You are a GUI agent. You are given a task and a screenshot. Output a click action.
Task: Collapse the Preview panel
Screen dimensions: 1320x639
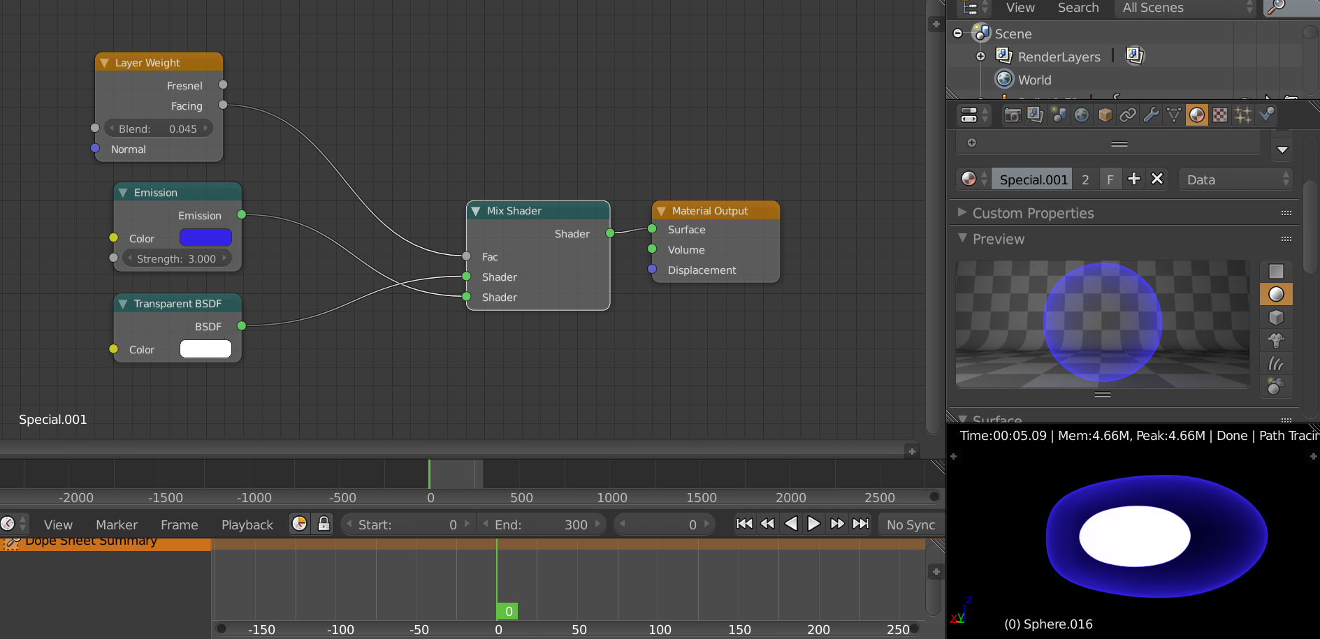pos(963,238)
